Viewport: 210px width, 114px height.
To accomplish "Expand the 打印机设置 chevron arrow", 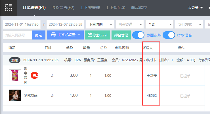I will (x=79, y=35).
